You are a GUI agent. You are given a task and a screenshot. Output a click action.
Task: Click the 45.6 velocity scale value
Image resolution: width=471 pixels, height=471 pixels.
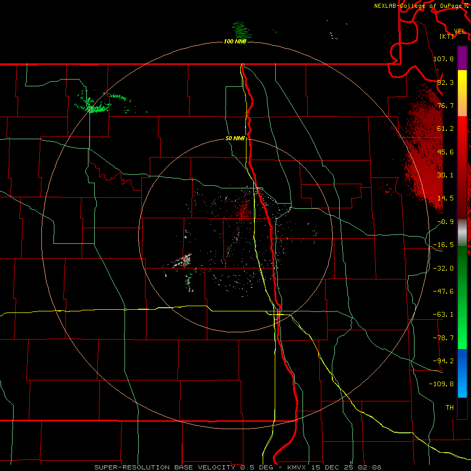tap(445, 152)
